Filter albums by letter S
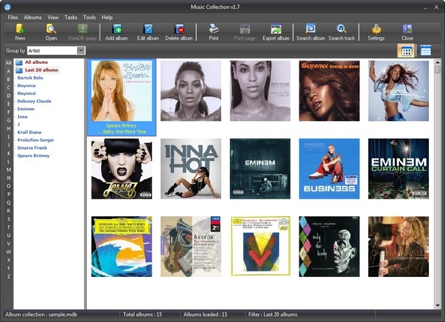Image resolution: width=445 pixels, height=322 pixels. pyautogui.click(x=9, y=219)
